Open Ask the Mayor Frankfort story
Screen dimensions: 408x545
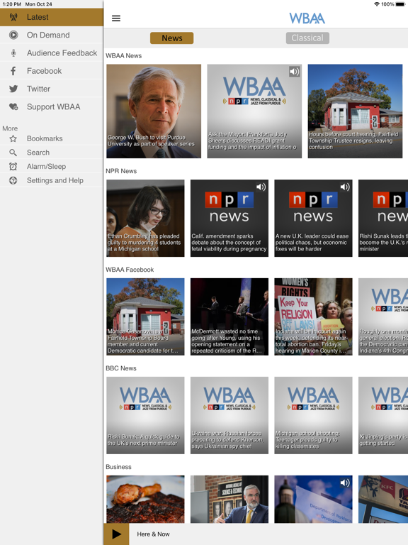pyautogui.click(x=254, y=111)
